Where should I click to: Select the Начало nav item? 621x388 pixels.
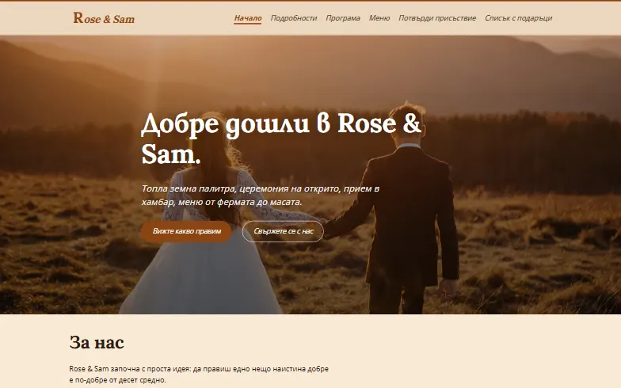tap(247, 18)
